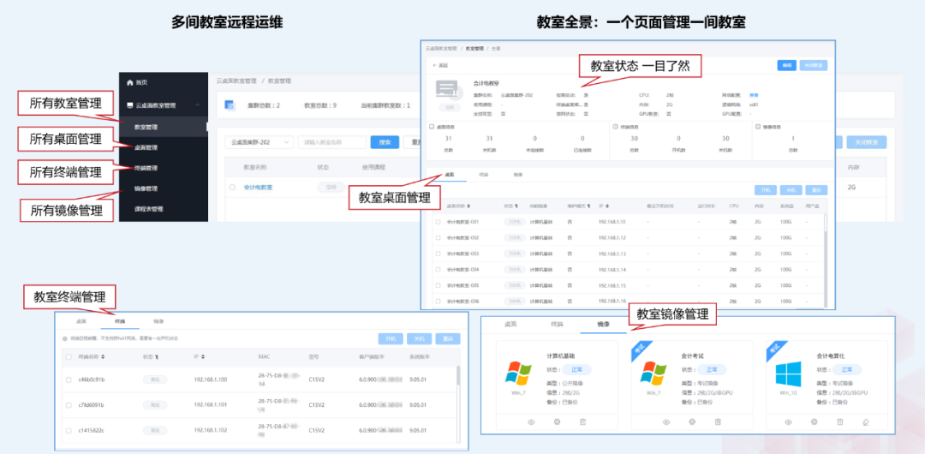Tick checkbox for terminal c7fd6091b
The image size is (925, 454).
tap(69, 405)
